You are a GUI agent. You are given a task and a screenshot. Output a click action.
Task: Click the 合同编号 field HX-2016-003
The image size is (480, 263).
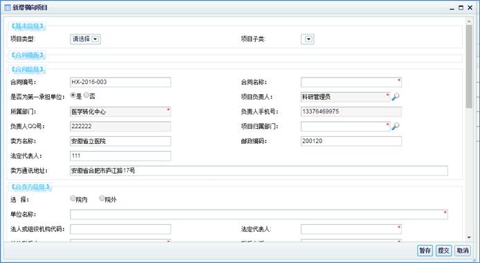pyautogui.click(x=120, y=82)
